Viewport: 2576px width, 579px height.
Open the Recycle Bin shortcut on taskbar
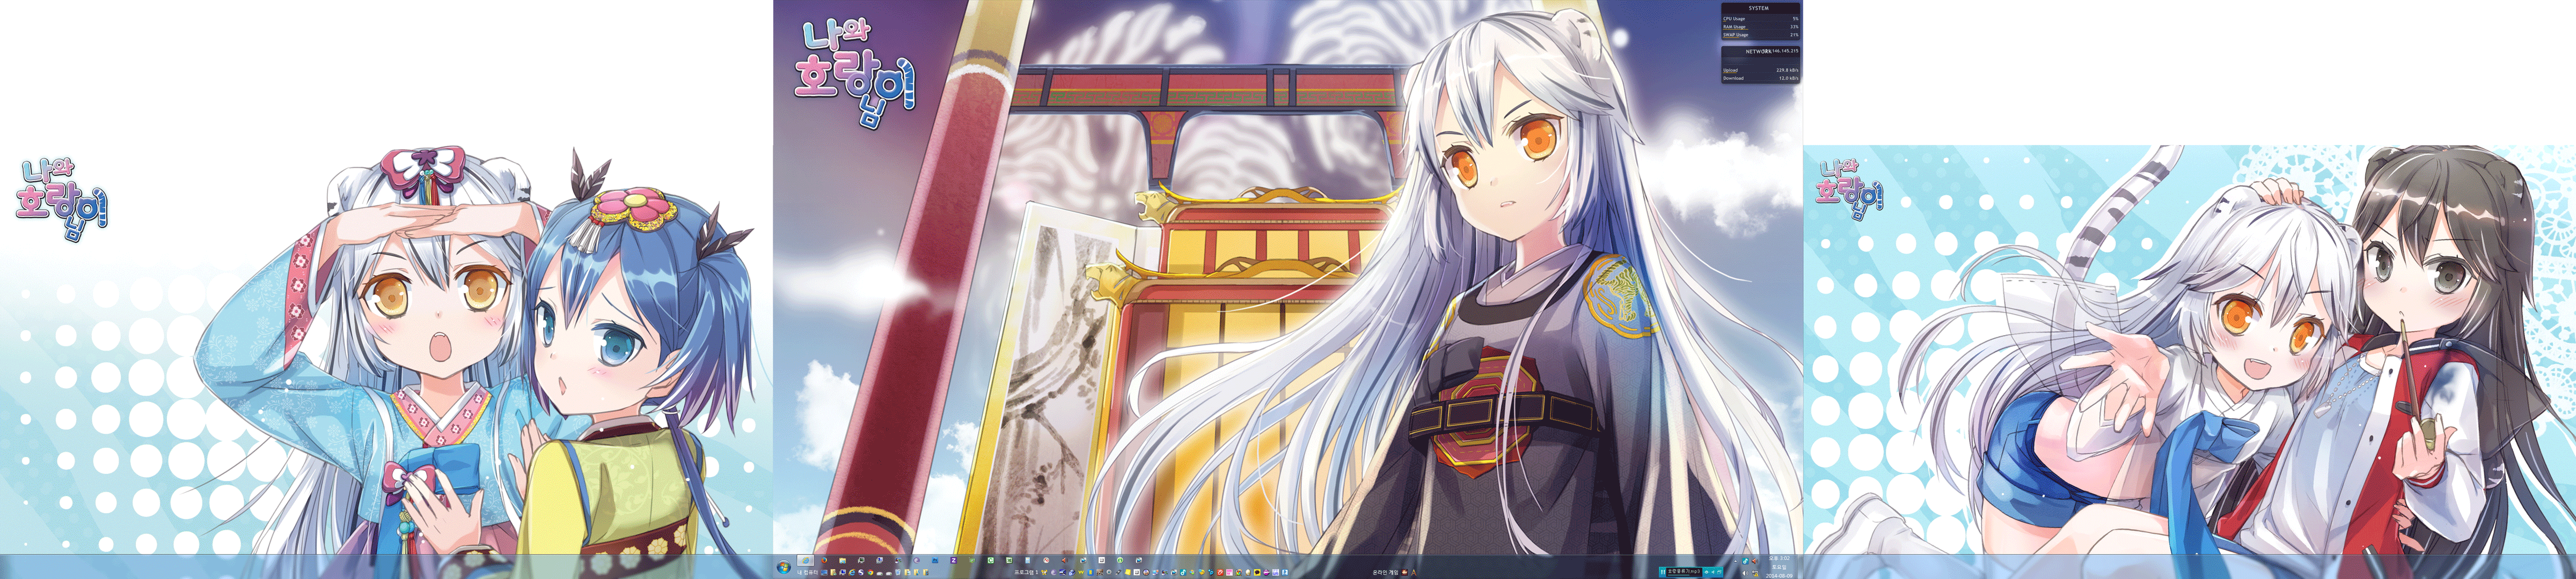tap(898, 573)
